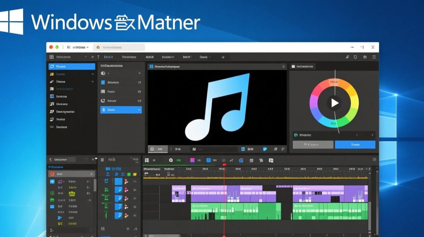This screenshot has width=424, height=237.
Task: Expand the third item in the left sidebar
Action: point(92,82)
